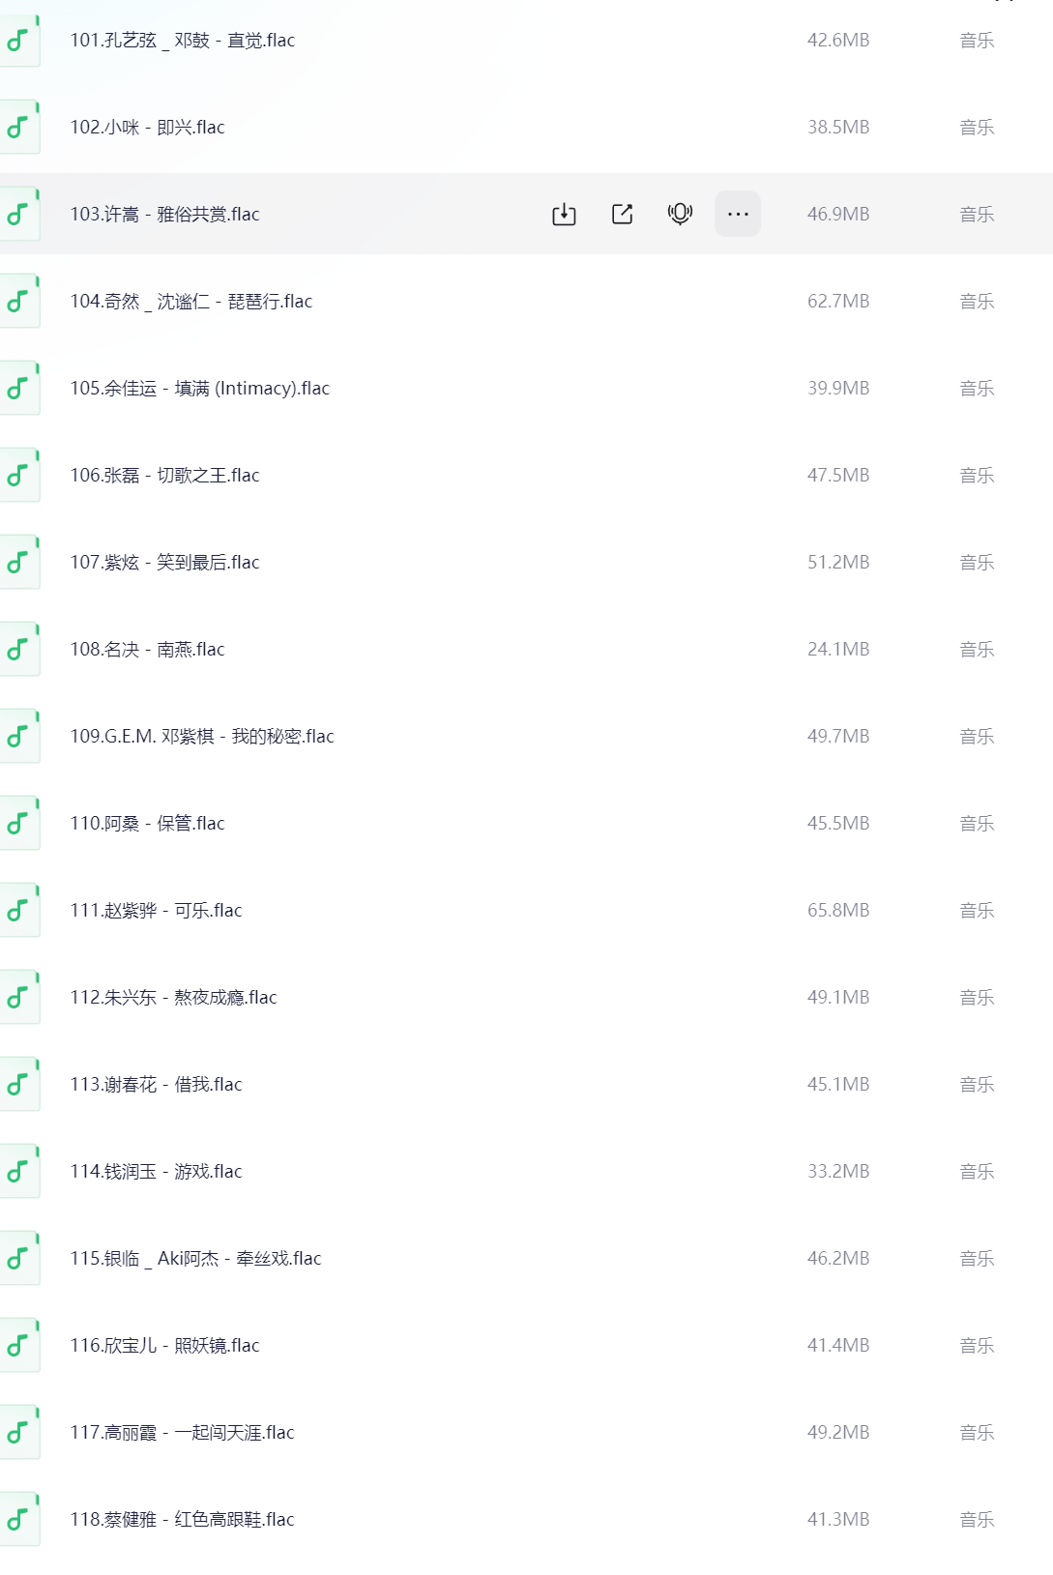Open 112.朱兴东 - 熬夜成瘾.flac
This screenshot has width=1053, height=1575.
coord(174,998)
